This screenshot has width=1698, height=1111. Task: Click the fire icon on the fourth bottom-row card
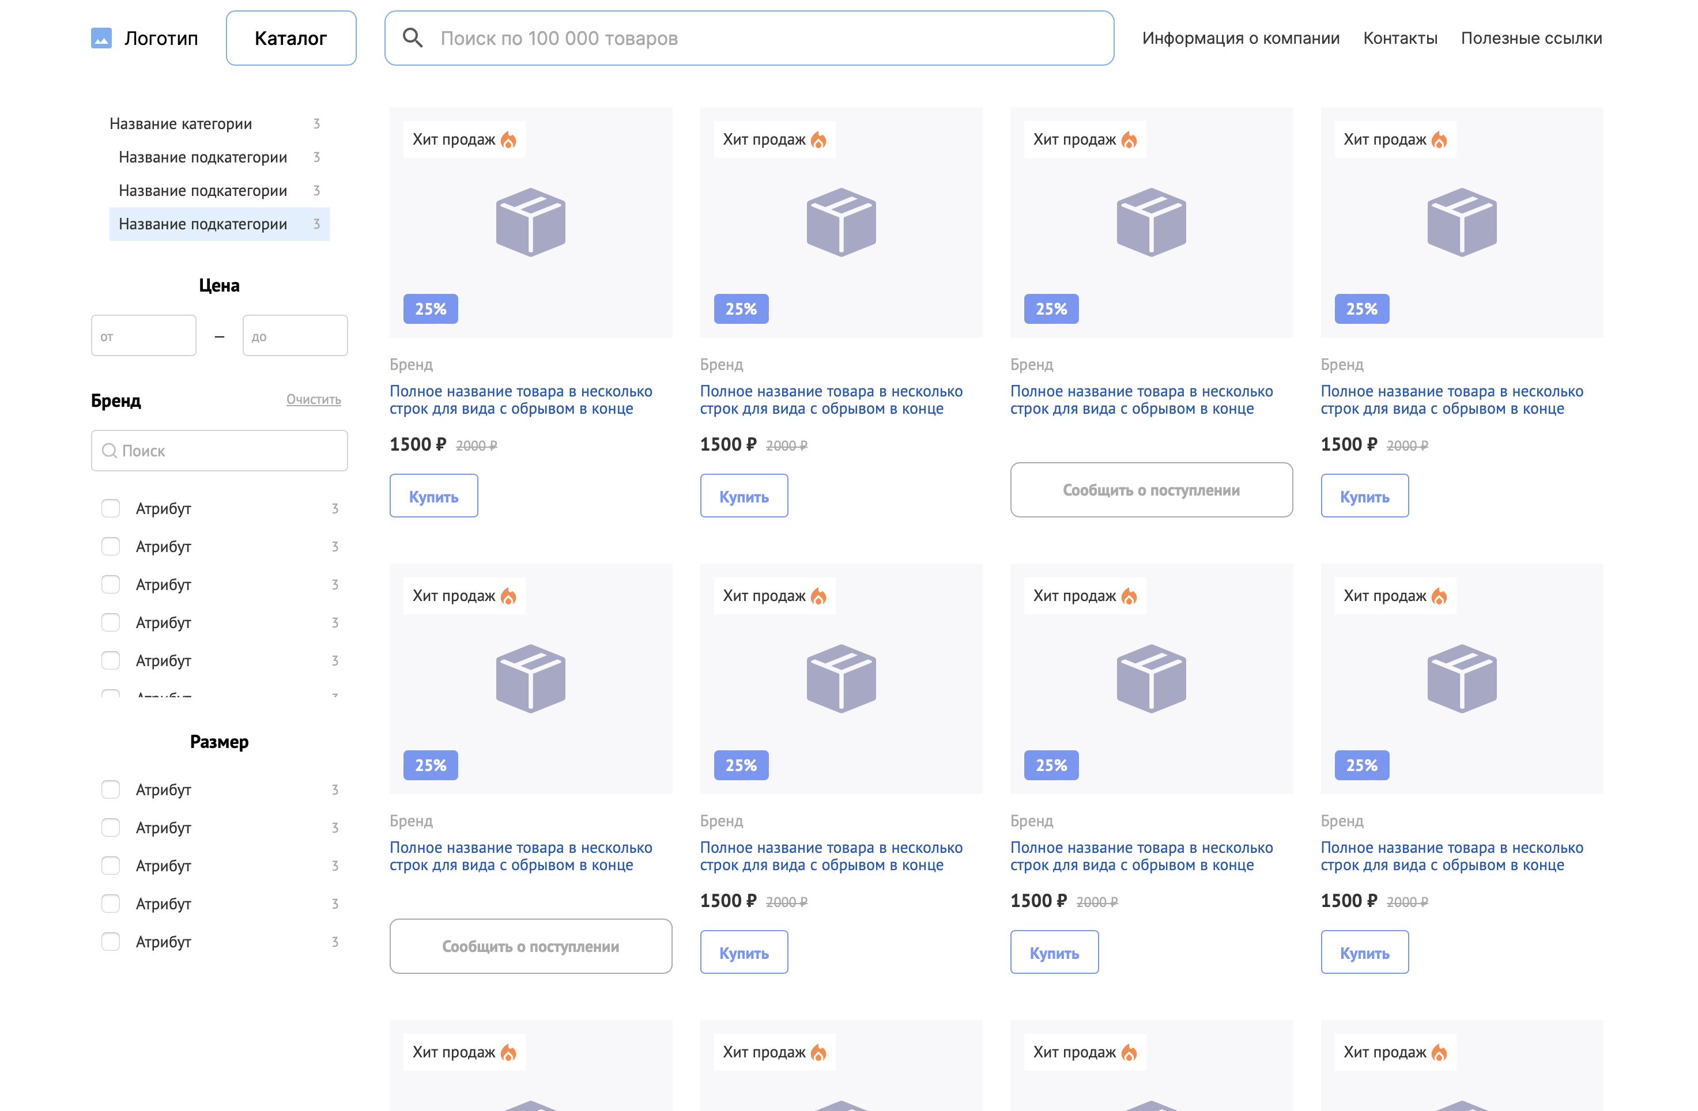pyautogui.click(x=1439, y=1053)
